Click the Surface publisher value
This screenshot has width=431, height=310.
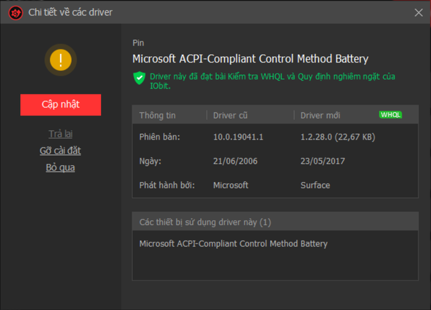click(315, 185)
